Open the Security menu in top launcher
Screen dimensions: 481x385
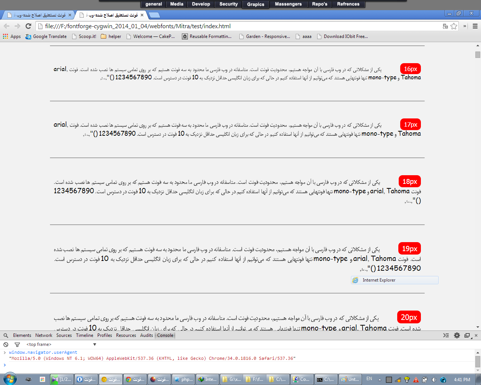(x=228, y=4)
